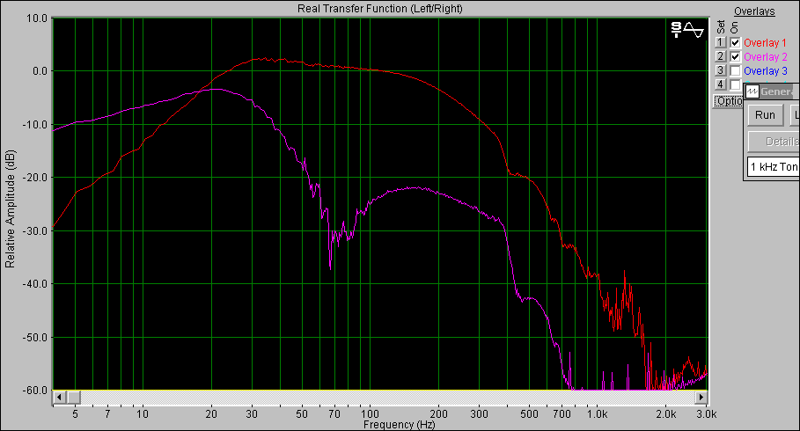This screenshot has height=431, width=800.
Task: Click the magenta Overlay 2 label
Action: pyautogui.click(x=766, y=56)
